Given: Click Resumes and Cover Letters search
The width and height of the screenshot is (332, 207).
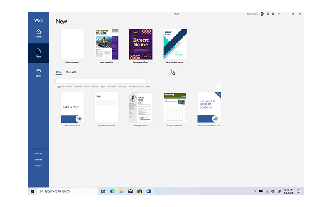Looking at the screenshot, I should pos(139,87).
